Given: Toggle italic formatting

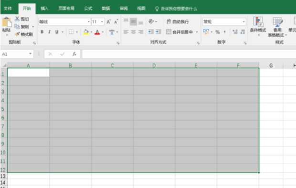Looking at the screenshot, I should pyautogui.click(x=49, y=32).
